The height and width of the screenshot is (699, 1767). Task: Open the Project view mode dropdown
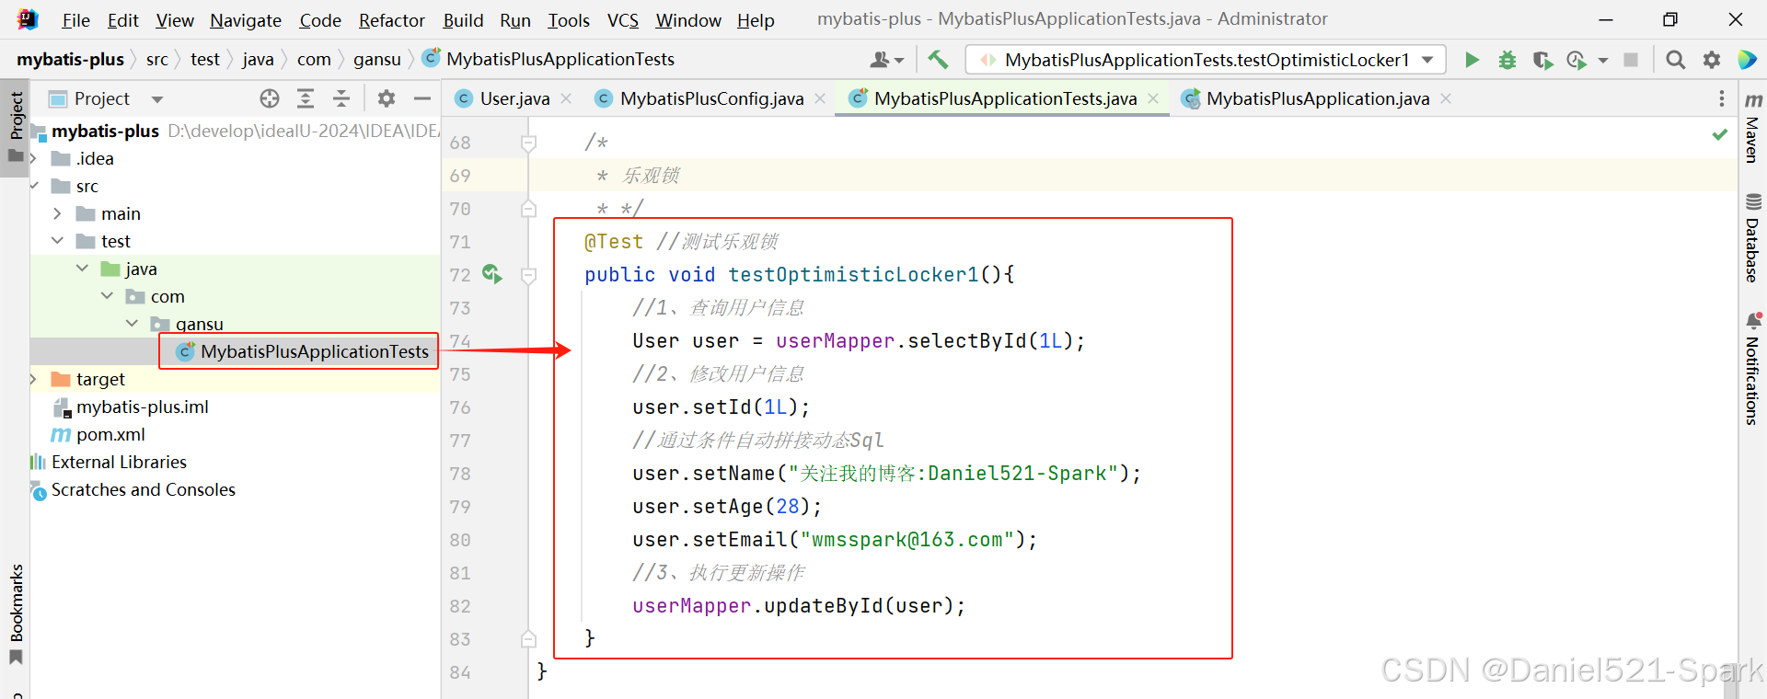tap(157, 99)
